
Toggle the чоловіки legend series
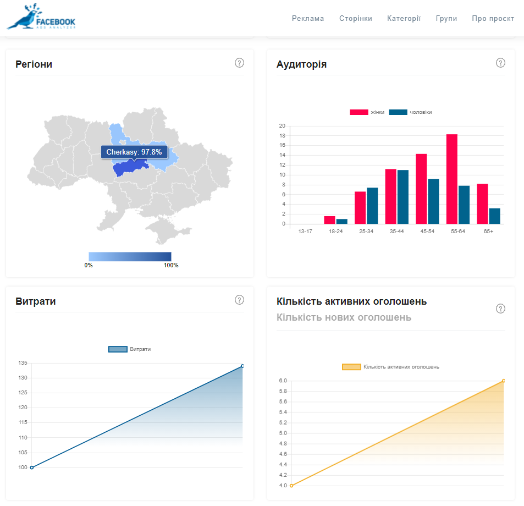click(x=410, y=112)
